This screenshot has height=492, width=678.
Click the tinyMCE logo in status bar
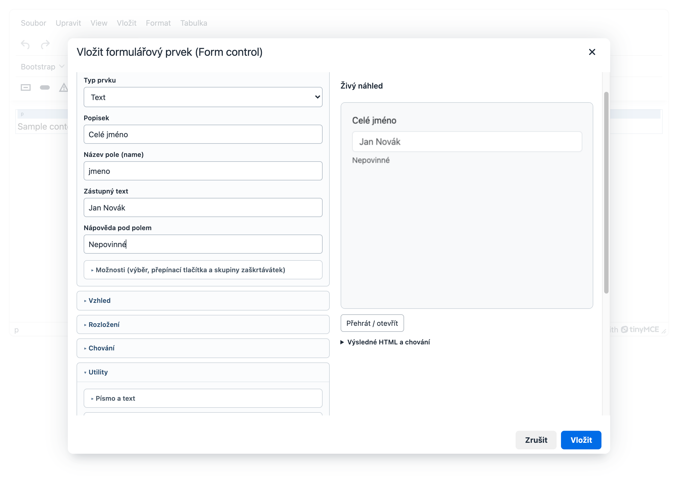click(640, 329)
